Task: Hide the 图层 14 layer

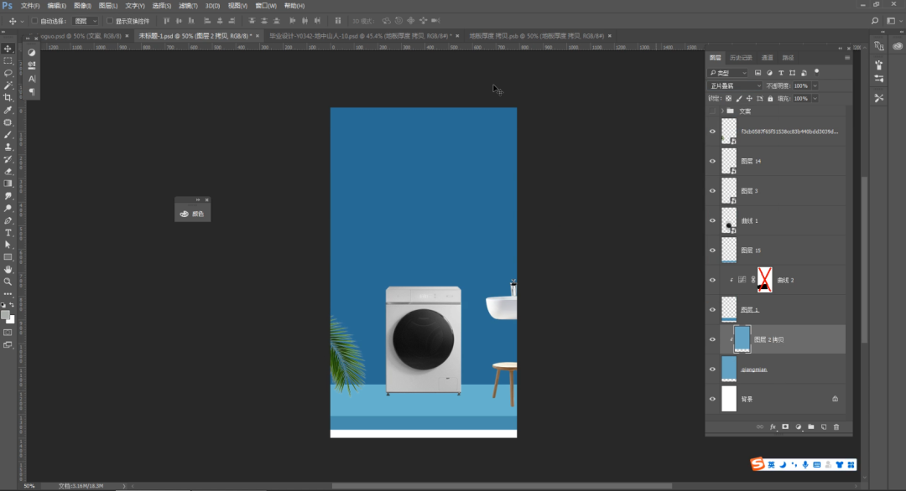Action: [x=712, y=161]
